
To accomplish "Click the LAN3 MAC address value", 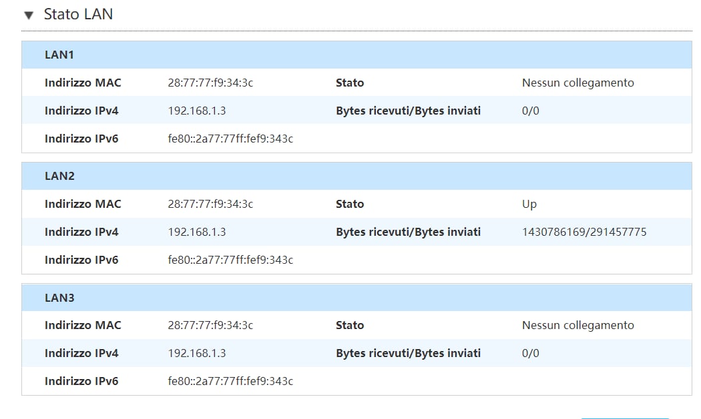I will tap(210, 325).
